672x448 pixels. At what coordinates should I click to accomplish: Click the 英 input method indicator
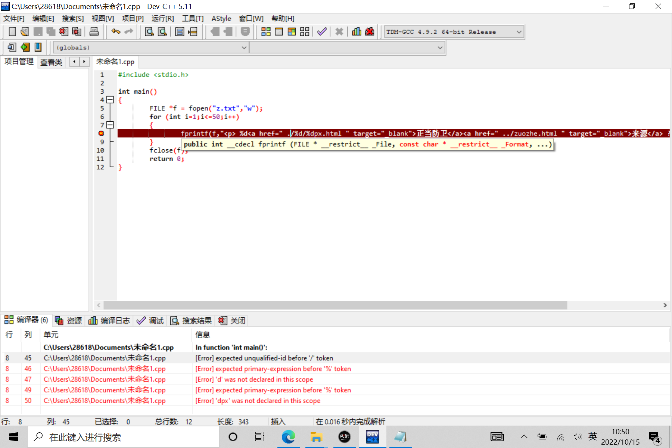(592, 437)
